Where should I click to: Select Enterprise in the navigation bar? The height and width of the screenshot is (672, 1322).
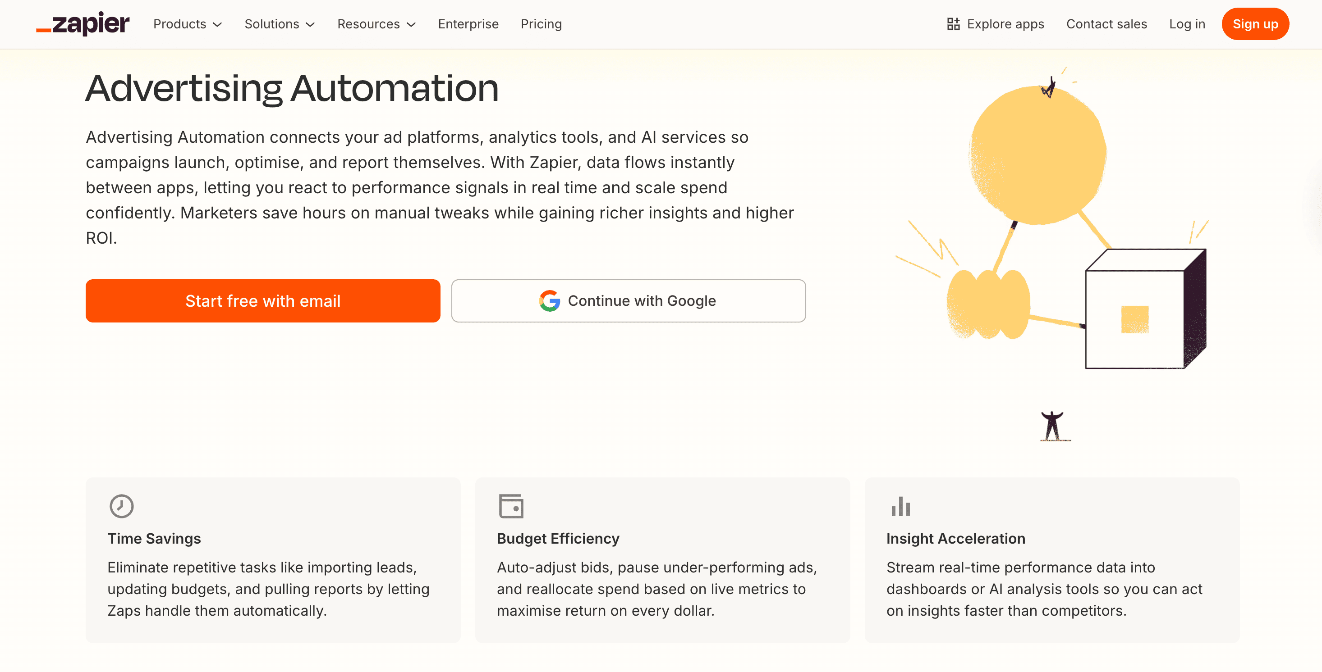(x=468, y=24)
